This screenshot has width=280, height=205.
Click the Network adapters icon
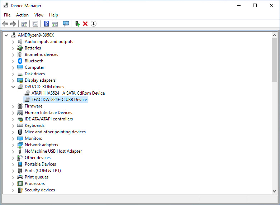[x=20, y=145]
